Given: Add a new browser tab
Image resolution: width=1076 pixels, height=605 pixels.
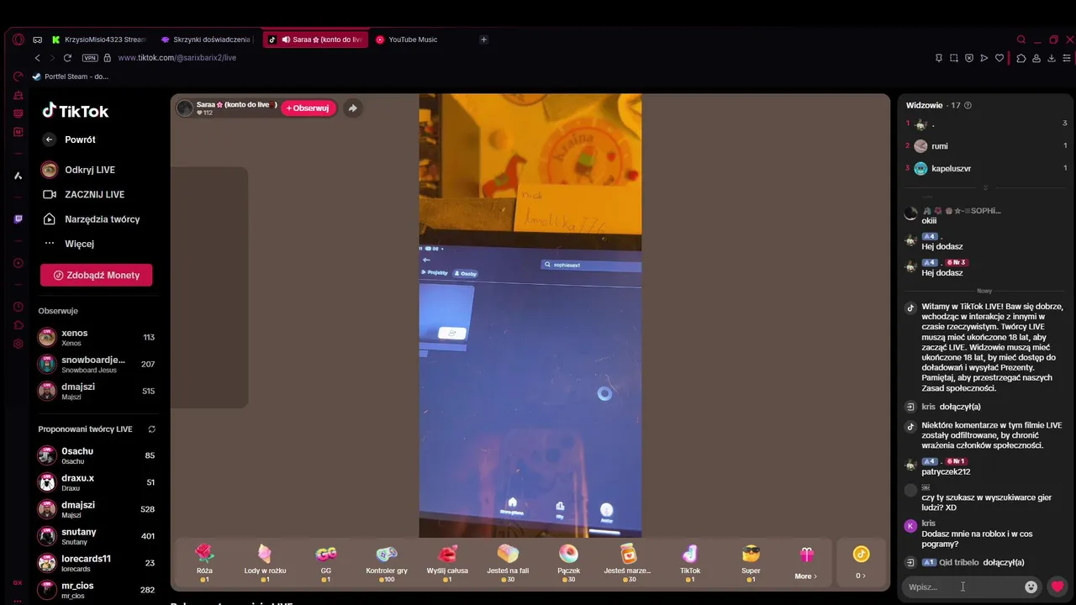Looking at the screenshot, I should (x=483, y=39).
